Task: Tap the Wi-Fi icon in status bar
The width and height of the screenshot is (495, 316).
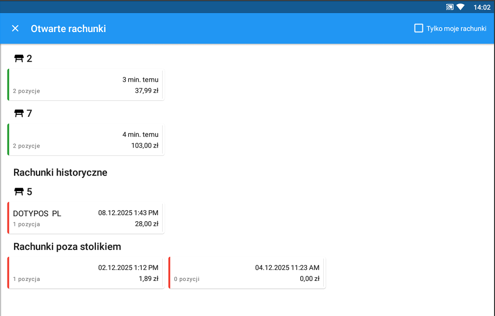Action: 460,7
